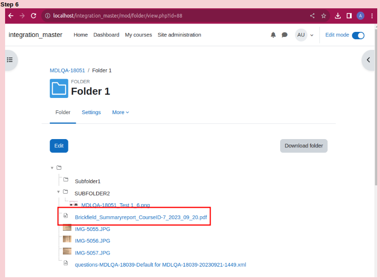Viewport: 380px width, 280px height.
Task: Click the Download folder button
Action: 304,146
